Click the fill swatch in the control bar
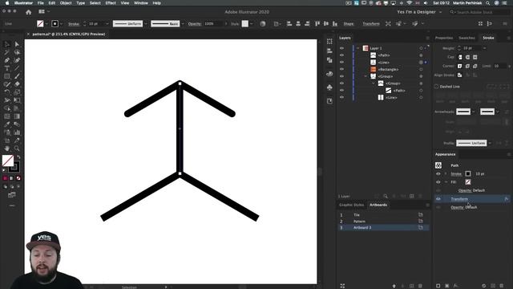 [40, 23]
